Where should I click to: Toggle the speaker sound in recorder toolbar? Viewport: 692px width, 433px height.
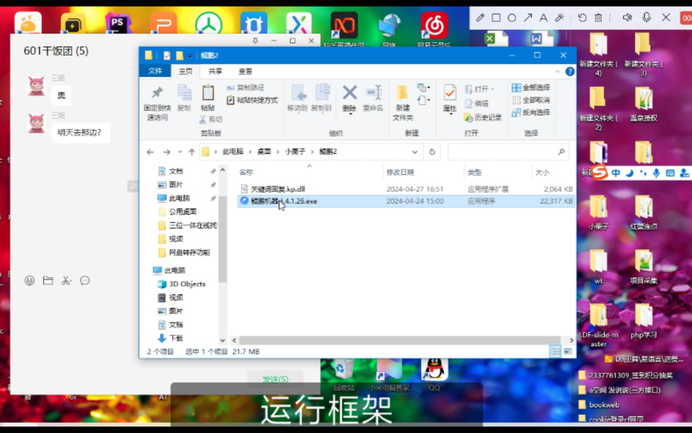click(627, 18)
